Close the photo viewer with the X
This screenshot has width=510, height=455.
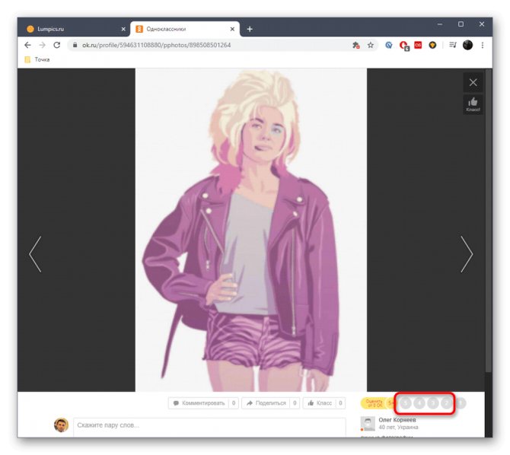click(473, 83)
